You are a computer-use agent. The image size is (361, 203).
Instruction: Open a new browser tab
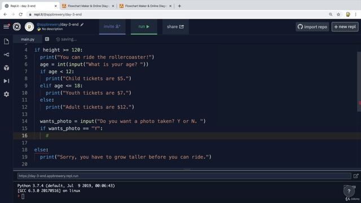tap(179, 6)
